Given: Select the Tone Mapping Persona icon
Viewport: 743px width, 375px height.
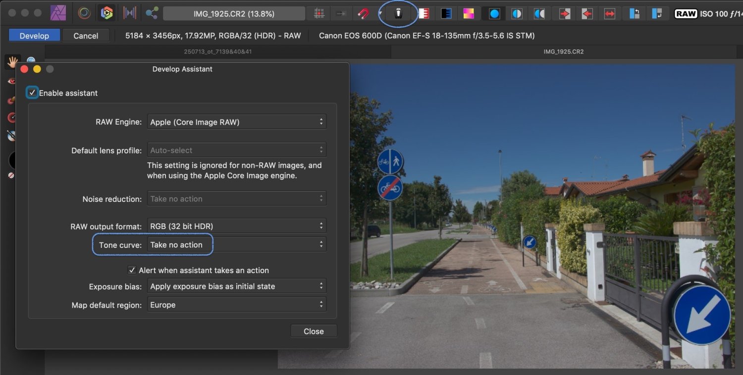Looking at the screenshot, I should click(x=129, y=13).
